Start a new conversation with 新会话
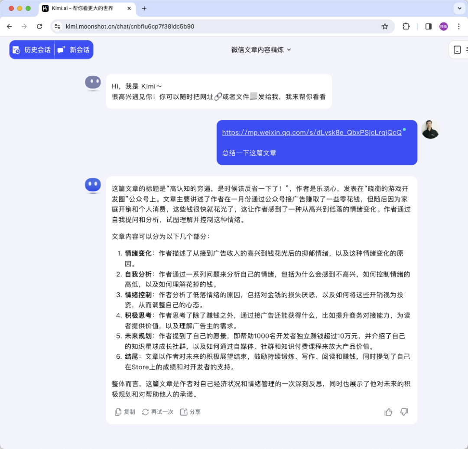Screen dimensions: 468x449 pyautogui.click(x=74, y=49)
